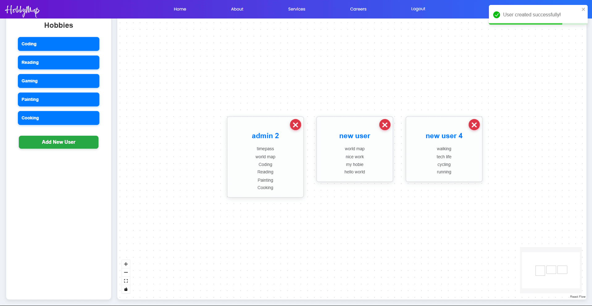Delete the admin 2 user card
The image size is (592, 306).
(295, 125)
